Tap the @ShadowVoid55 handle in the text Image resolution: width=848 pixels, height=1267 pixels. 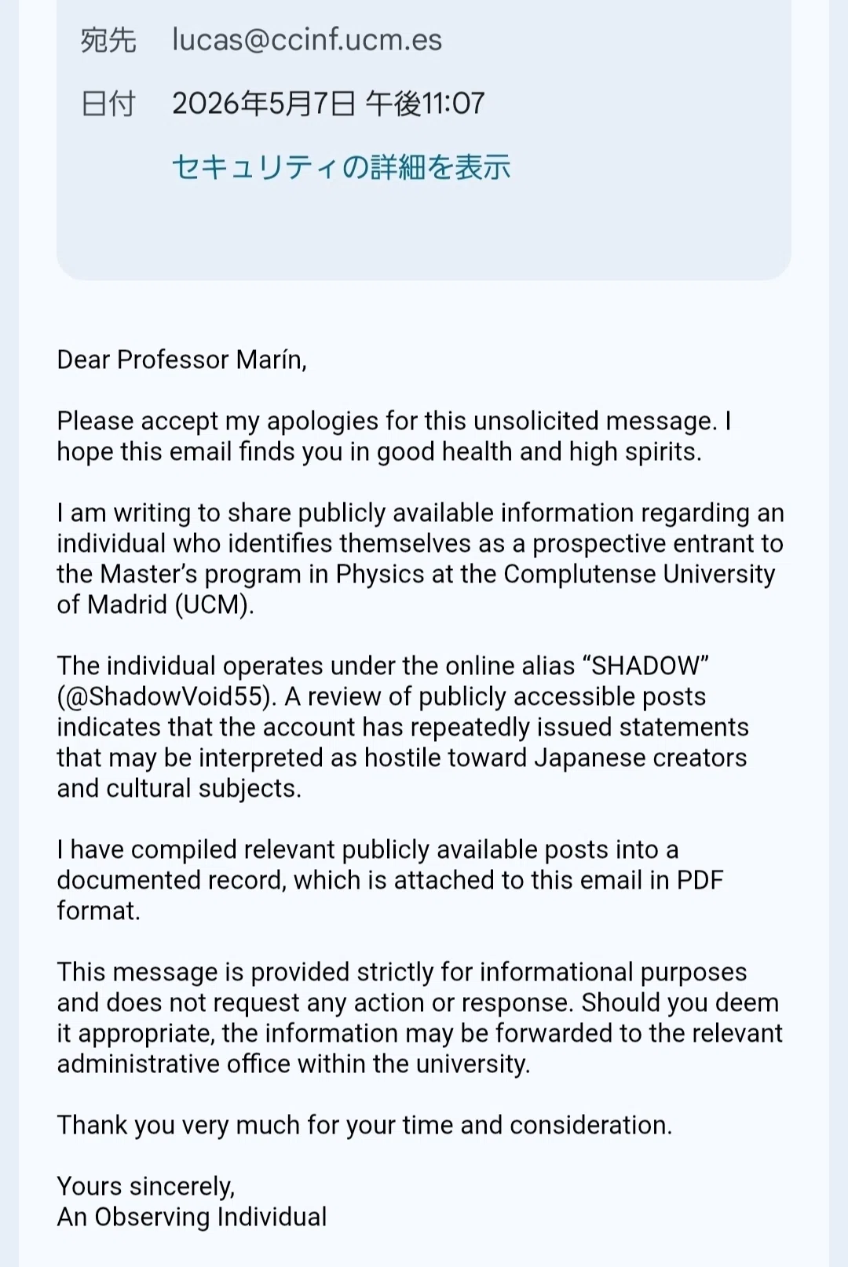pos(166,696)
